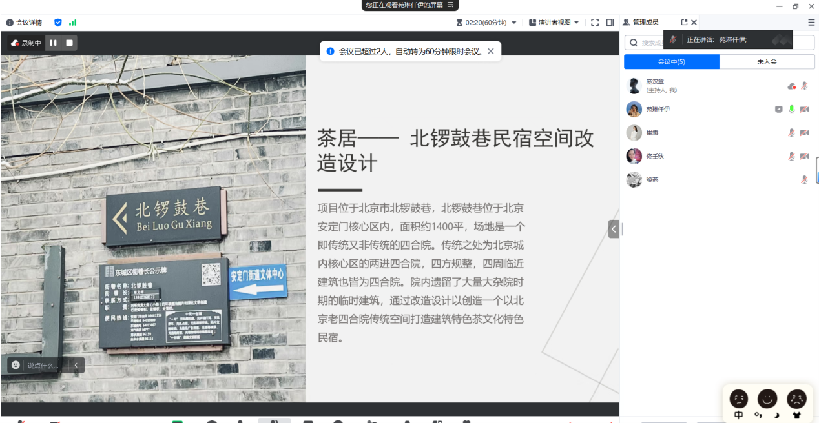Stop the cloud recording
Image resolution: width=819 pixels, height=423 pixels.
pyautogui.click(x=70, y=43)
